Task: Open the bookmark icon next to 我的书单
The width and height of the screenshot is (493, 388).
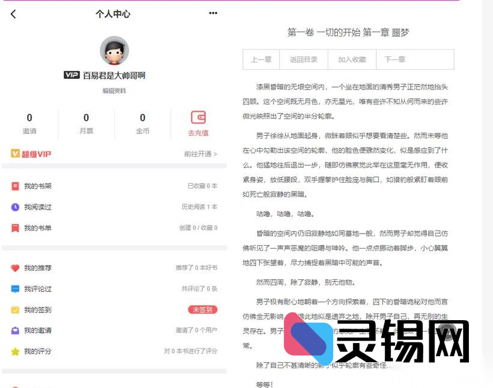Action: click(16, 228)
